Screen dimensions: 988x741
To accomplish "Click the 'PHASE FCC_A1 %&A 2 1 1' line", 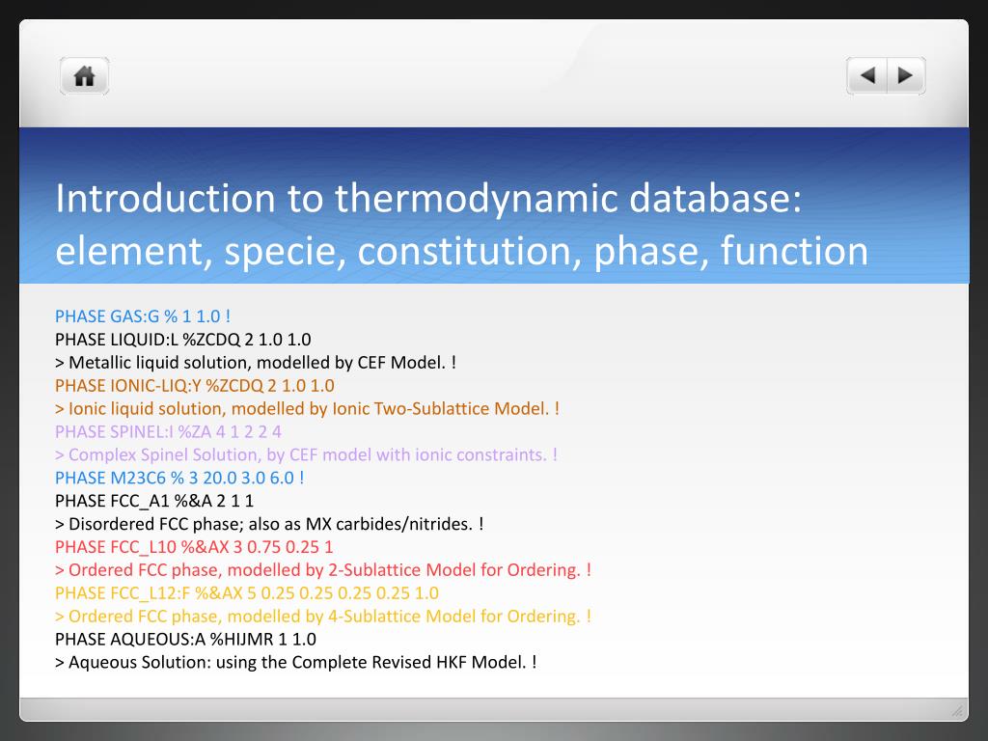I will pos(154,501).
